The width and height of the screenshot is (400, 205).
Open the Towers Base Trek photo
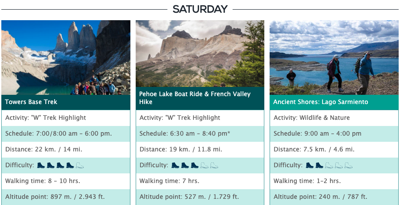point(66,58)
